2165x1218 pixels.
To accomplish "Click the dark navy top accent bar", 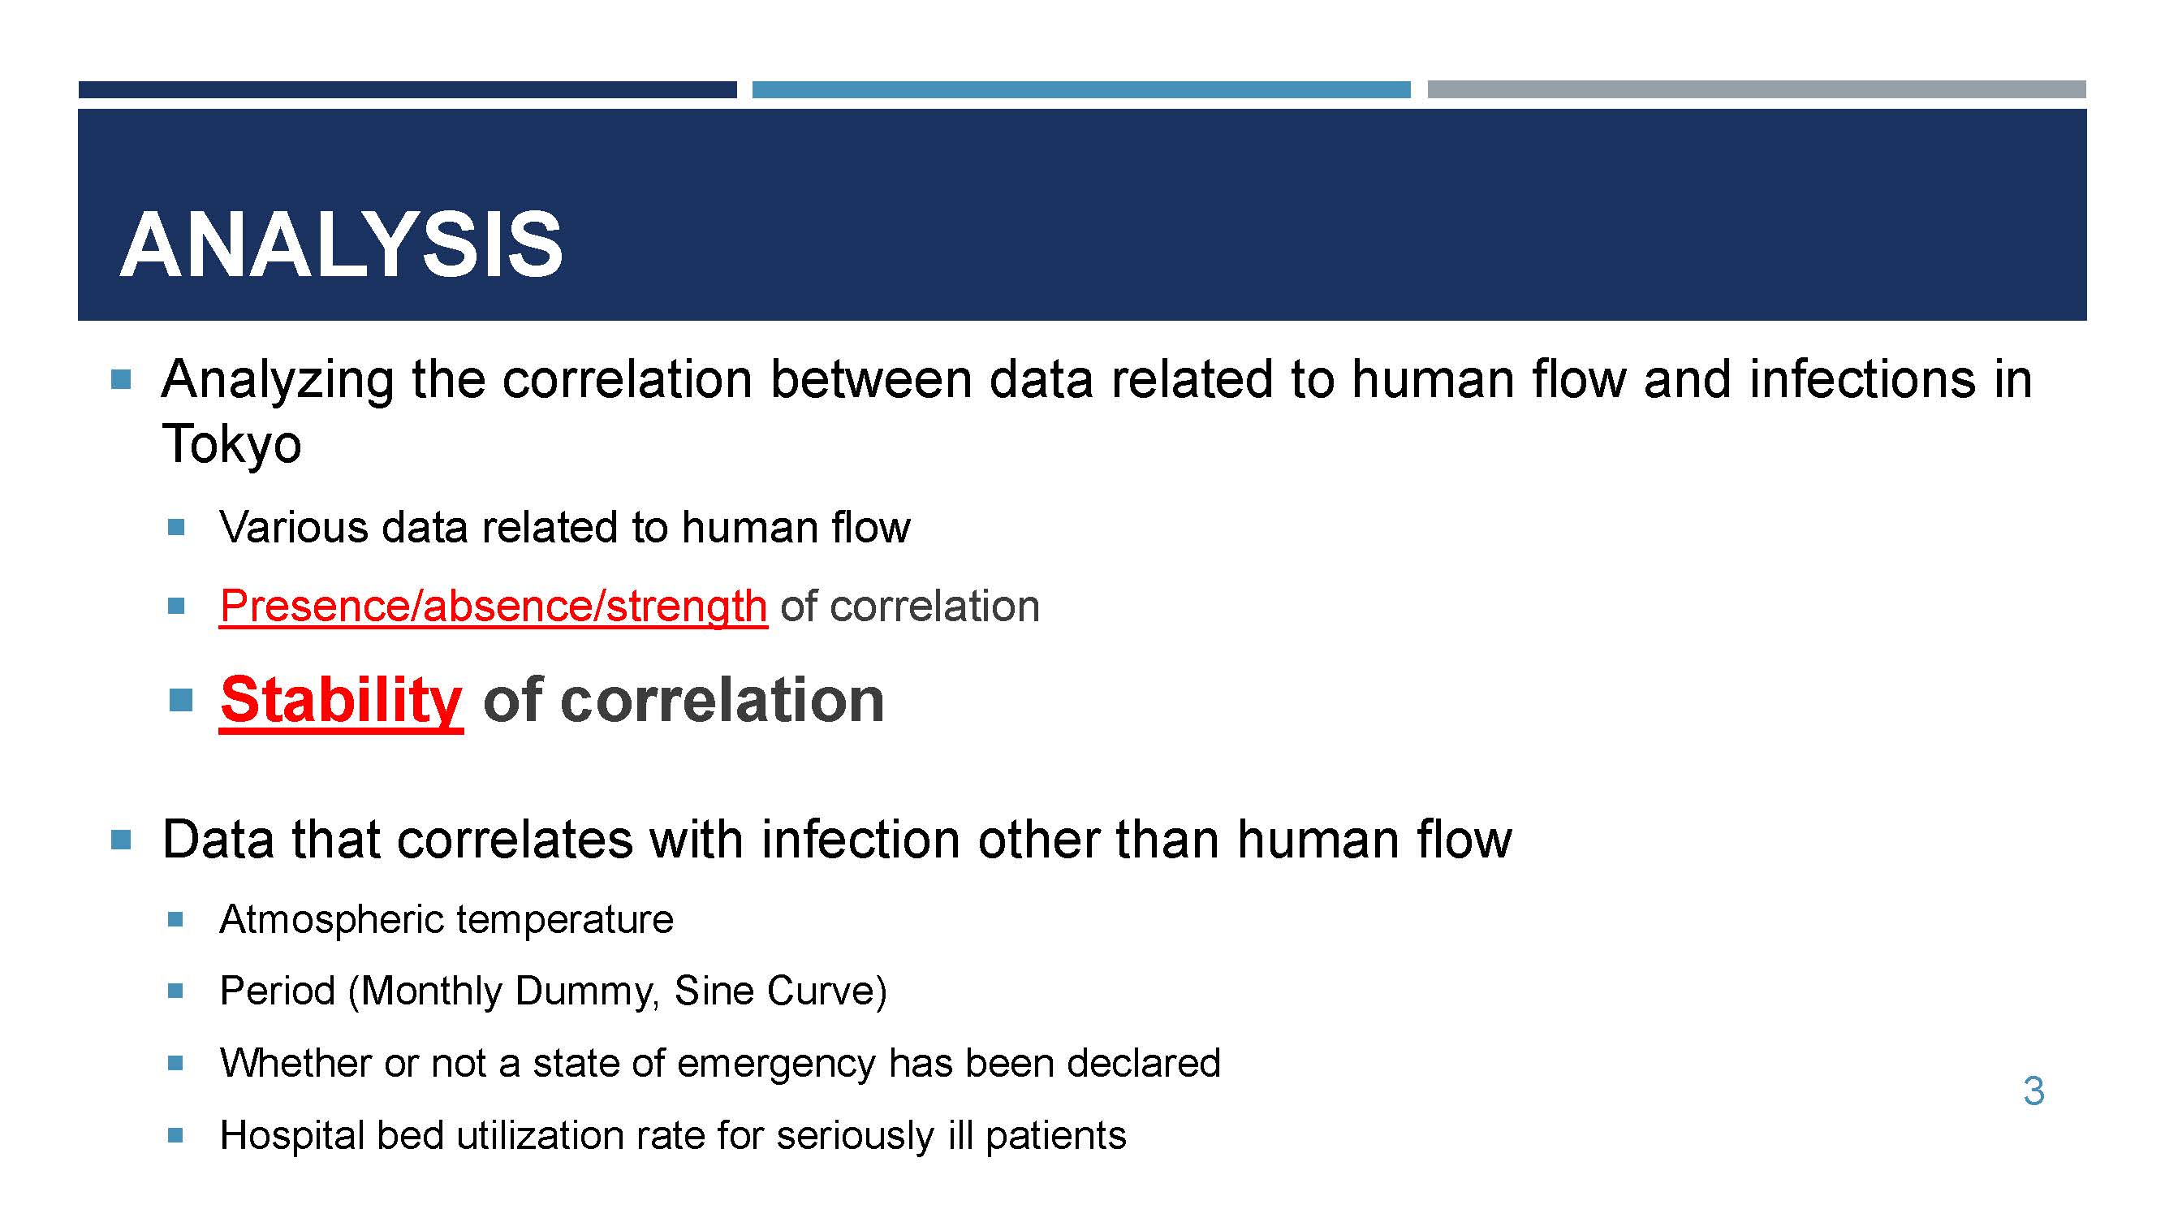I will pos(408,89).
